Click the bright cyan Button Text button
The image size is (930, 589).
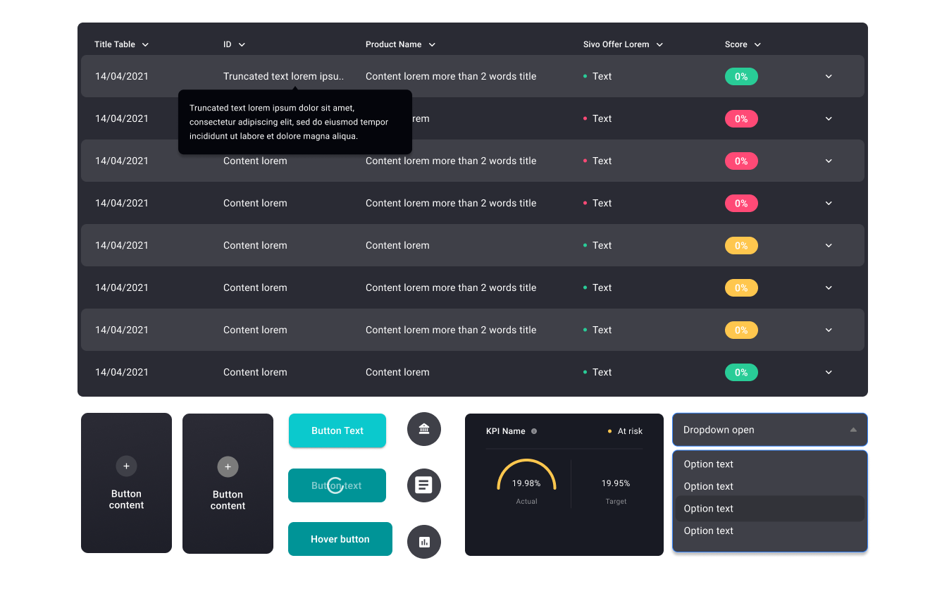point(337,430)
